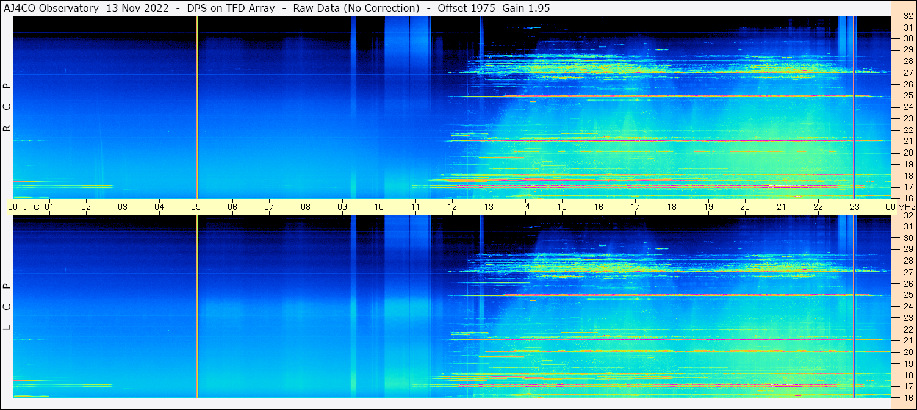Screen dimensions: 917x410
Task: Click the 05 UTC hour label on time axis
Action: pyautogui.click(x=196, y=207)
